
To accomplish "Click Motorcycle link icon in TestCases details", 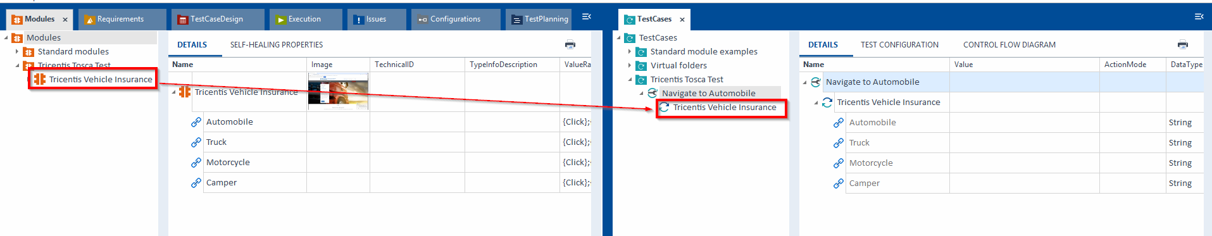I will (839, 163).
